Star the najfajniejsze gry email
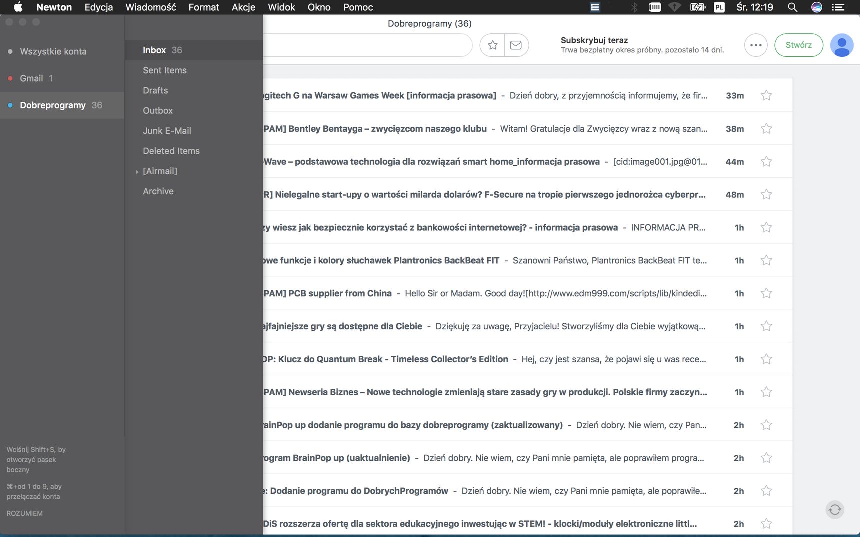This screenshot has height=537, width=860. coord(766,326)
